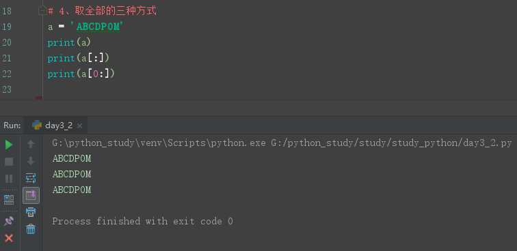Collapse the fold marker at line 18
Screen dimensions: 517x251
tap(41, 11)
